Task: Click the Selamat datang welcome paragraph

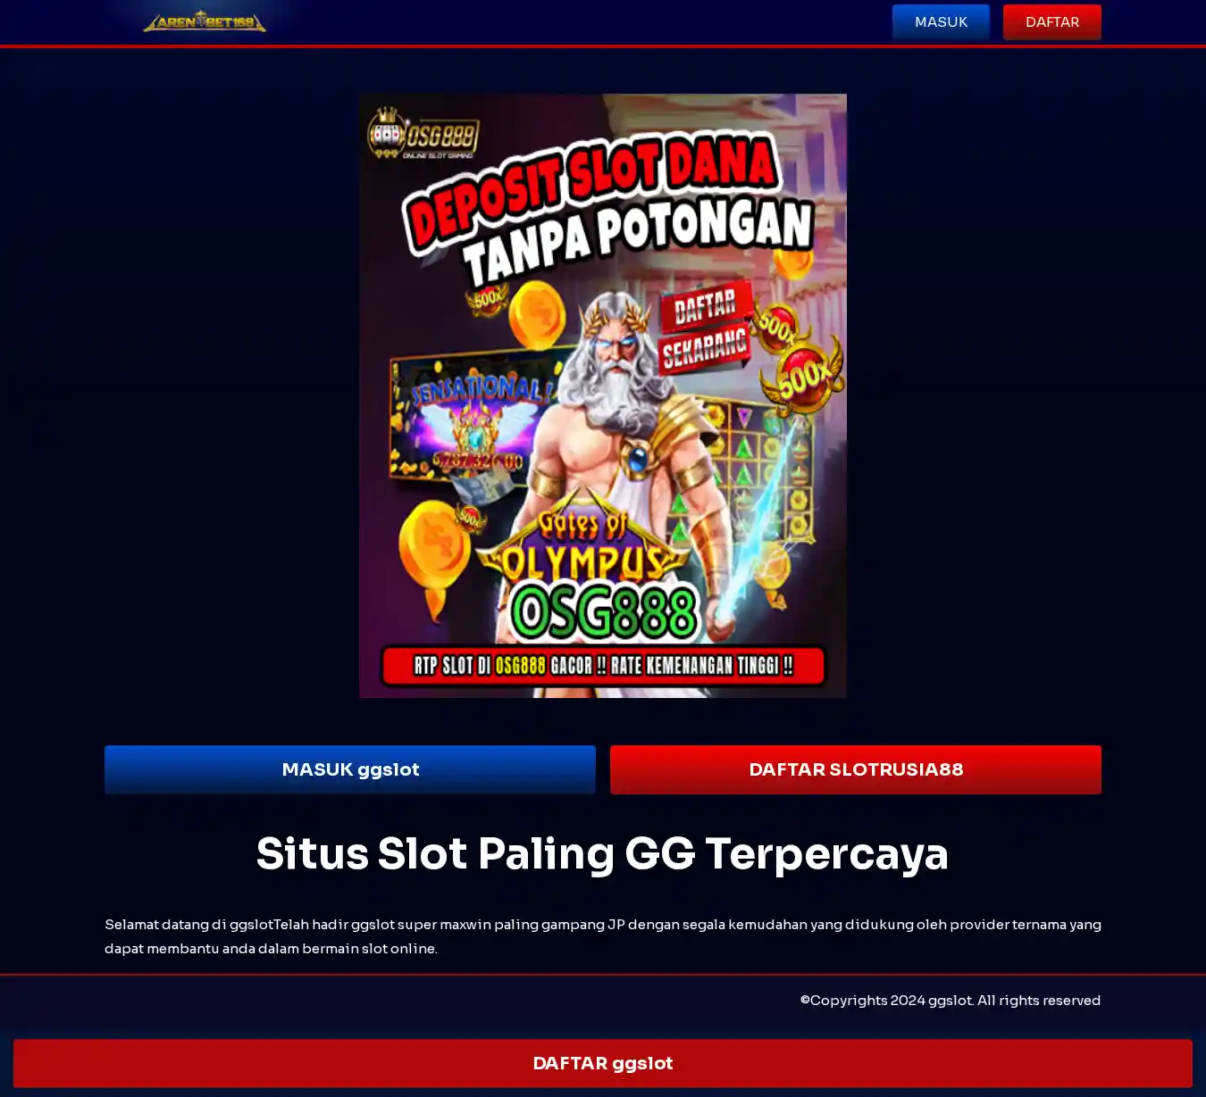Action: [x=603, y=936]
